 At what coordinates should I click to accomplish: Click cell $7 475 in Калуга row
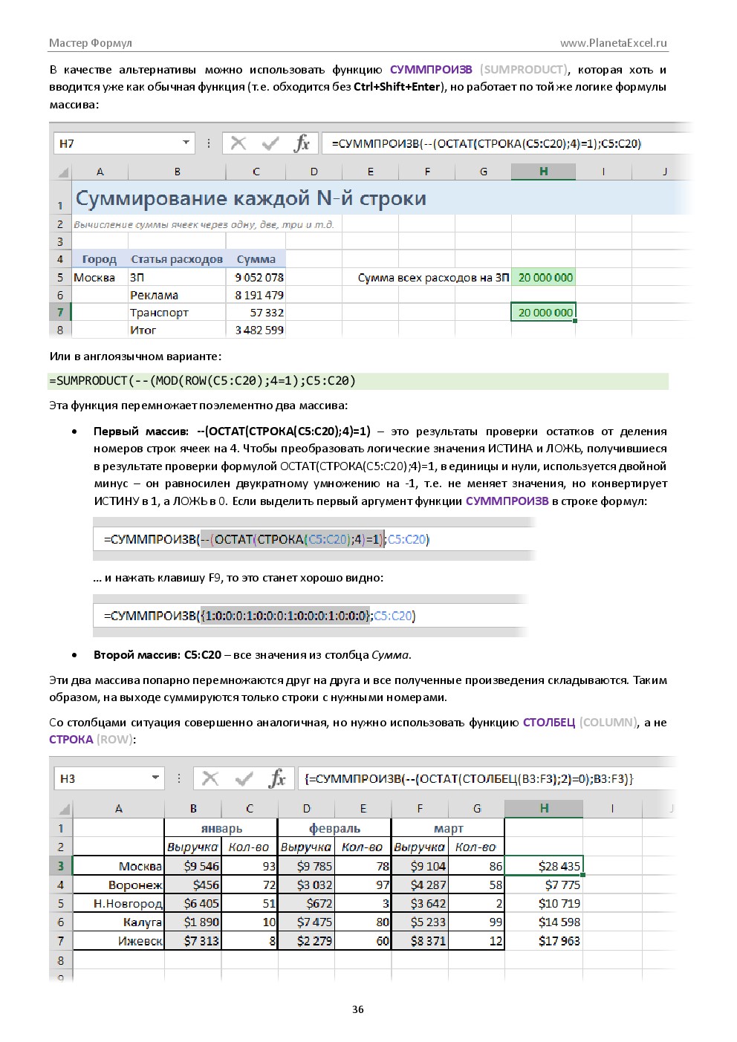306,922
